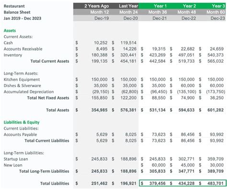
Task: Click the 'Accumulated Depreciation' row label
Action: pos(29,92)
